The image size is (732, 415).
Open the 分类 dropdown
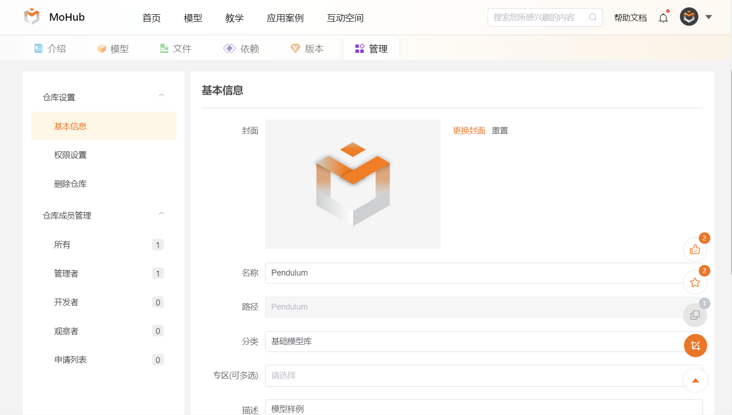[484, 341]
